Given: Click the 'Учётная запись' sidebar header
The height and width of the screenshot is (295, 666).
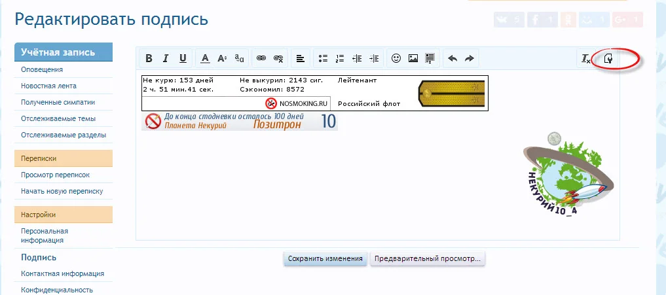Looking at the screenshot, I should [64, 52].
